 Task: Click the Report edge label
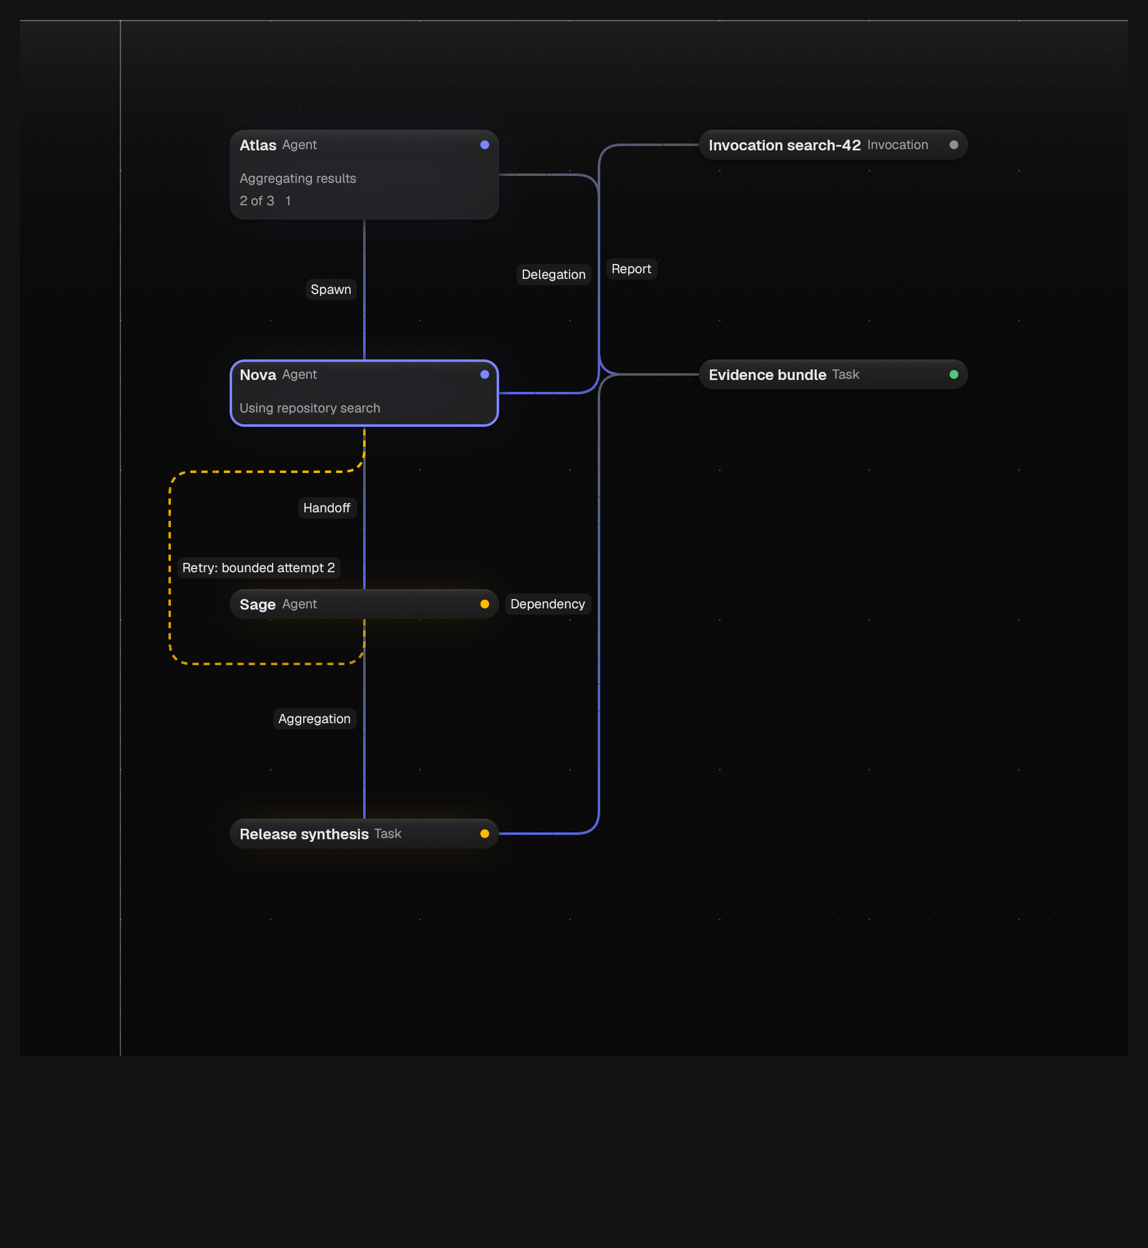pos(631,269)
